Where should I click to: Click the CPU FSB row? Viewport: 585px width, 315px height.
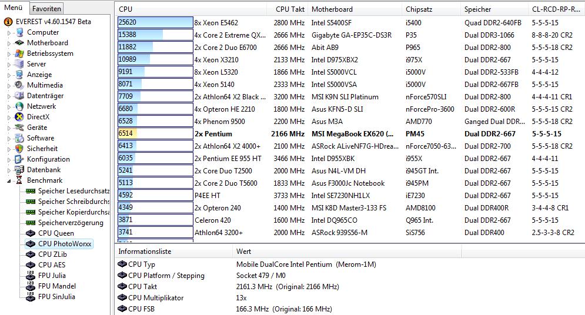350,309
